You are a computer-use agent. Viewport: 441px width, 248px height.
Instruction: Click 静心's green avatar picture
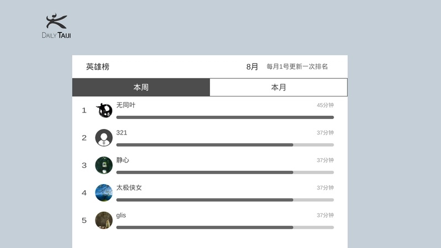(x=104, y=165)
